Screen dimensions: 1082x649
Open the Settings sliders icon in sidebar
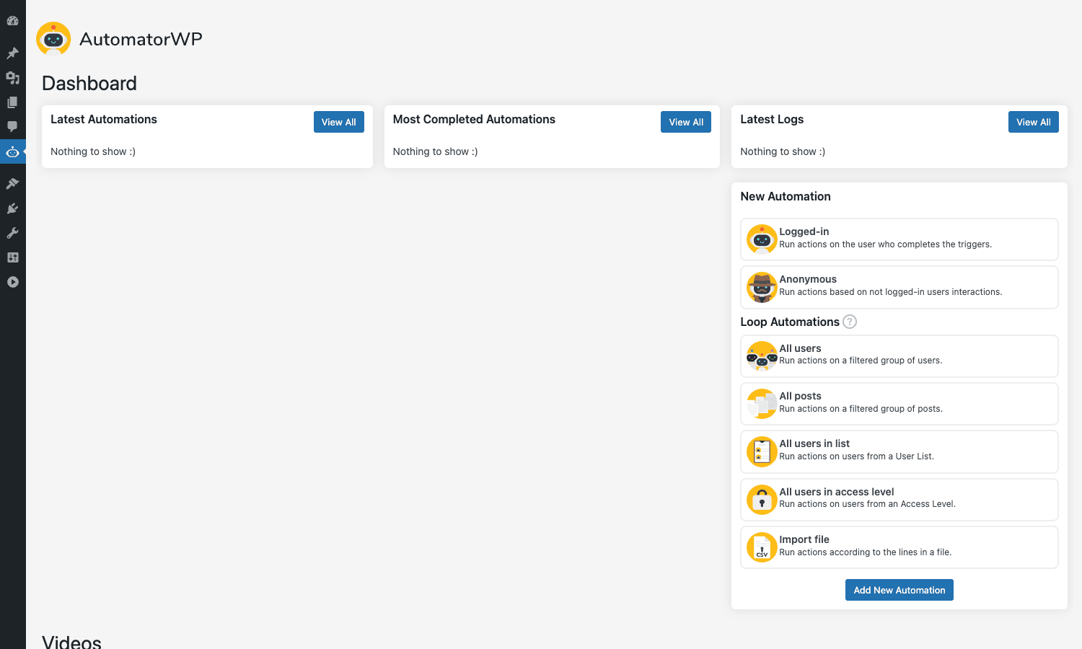(x=12, y=257)
